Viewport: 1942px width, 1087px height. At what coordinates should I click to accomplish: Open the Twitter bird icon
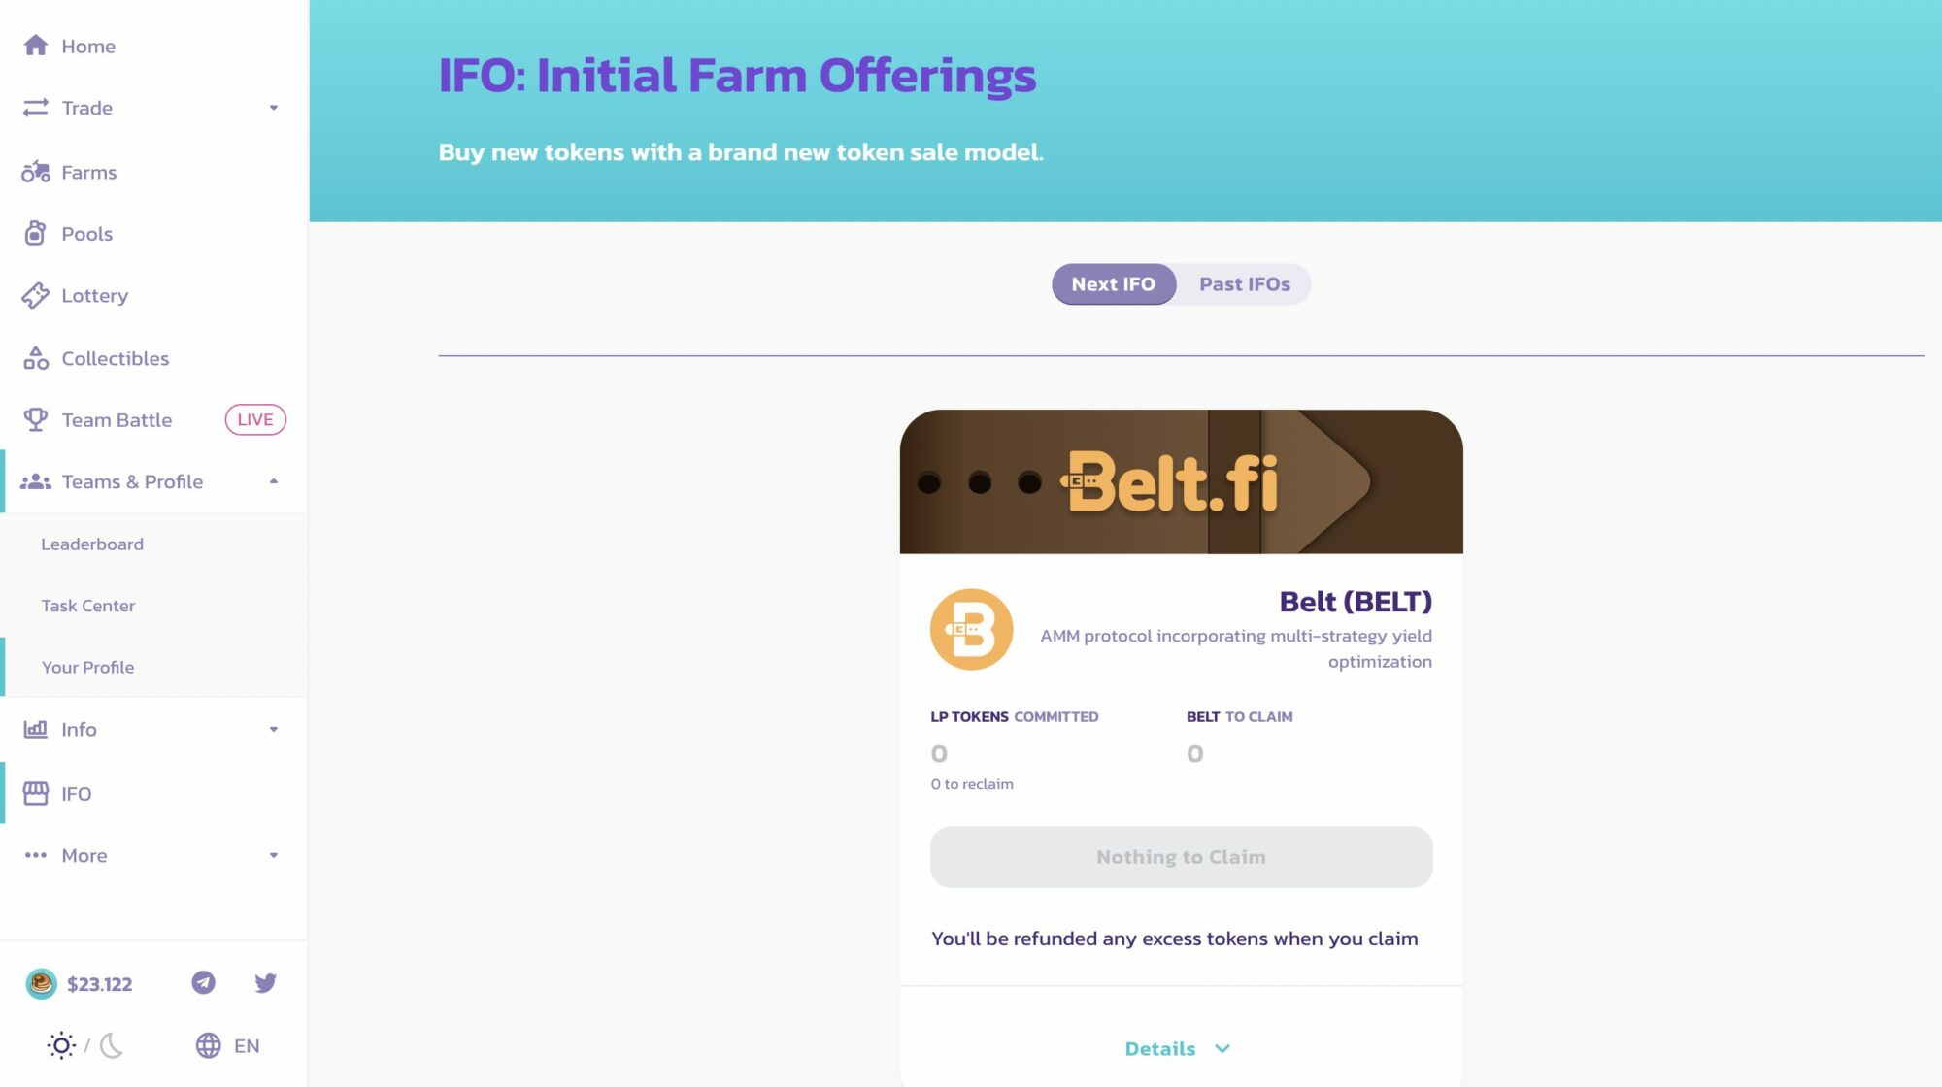(265, 982)
